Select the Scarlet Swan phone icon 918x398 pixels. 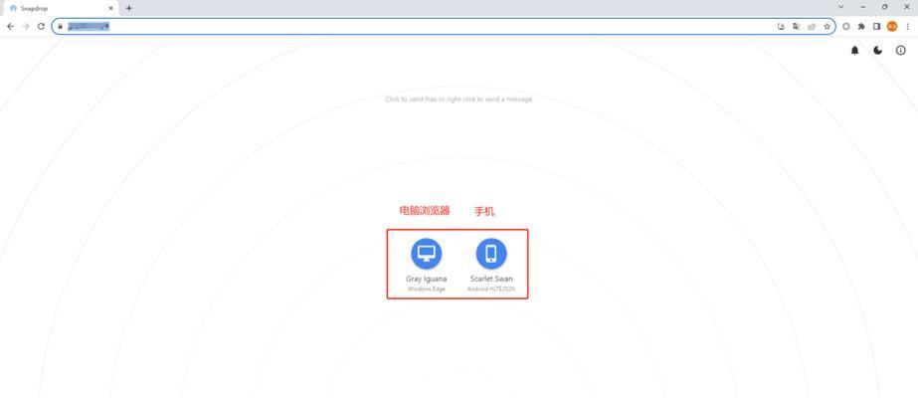coord(491,254)
